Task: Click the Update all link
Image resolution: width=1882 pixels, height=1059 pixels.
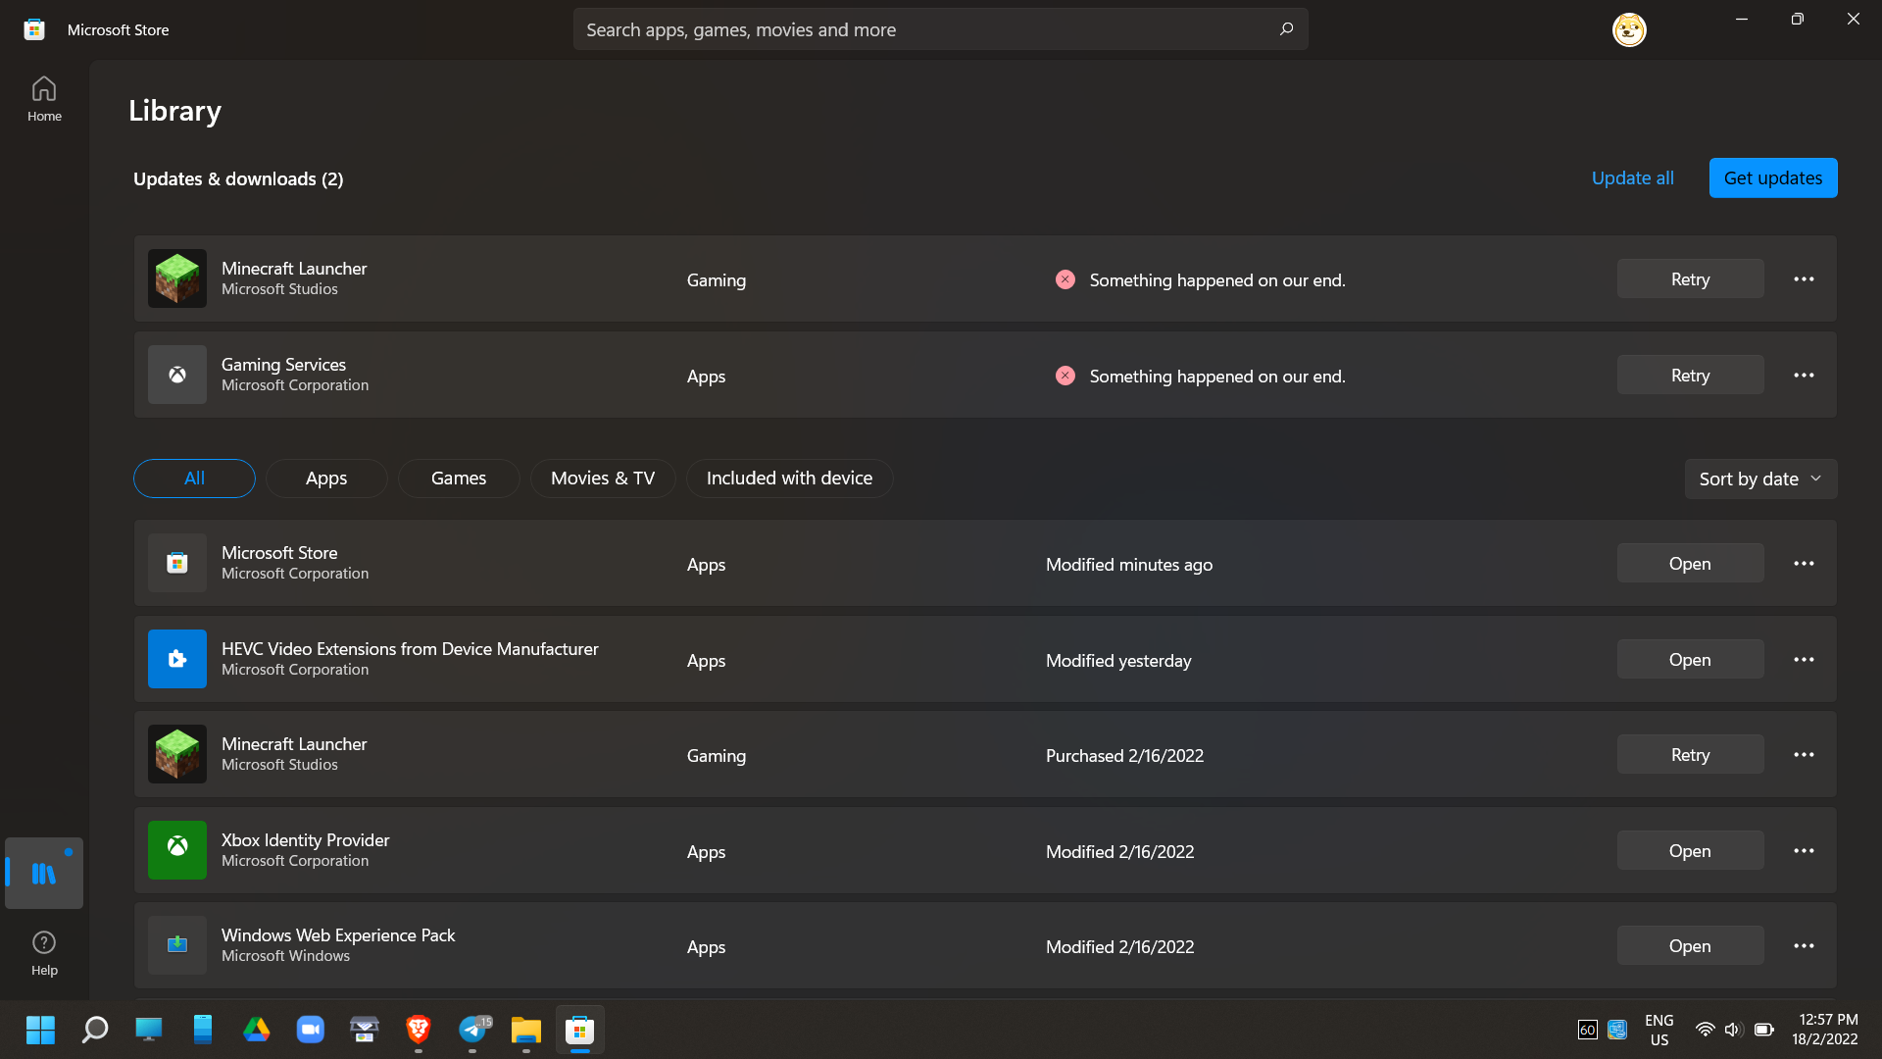Action: coord(1632,177)
